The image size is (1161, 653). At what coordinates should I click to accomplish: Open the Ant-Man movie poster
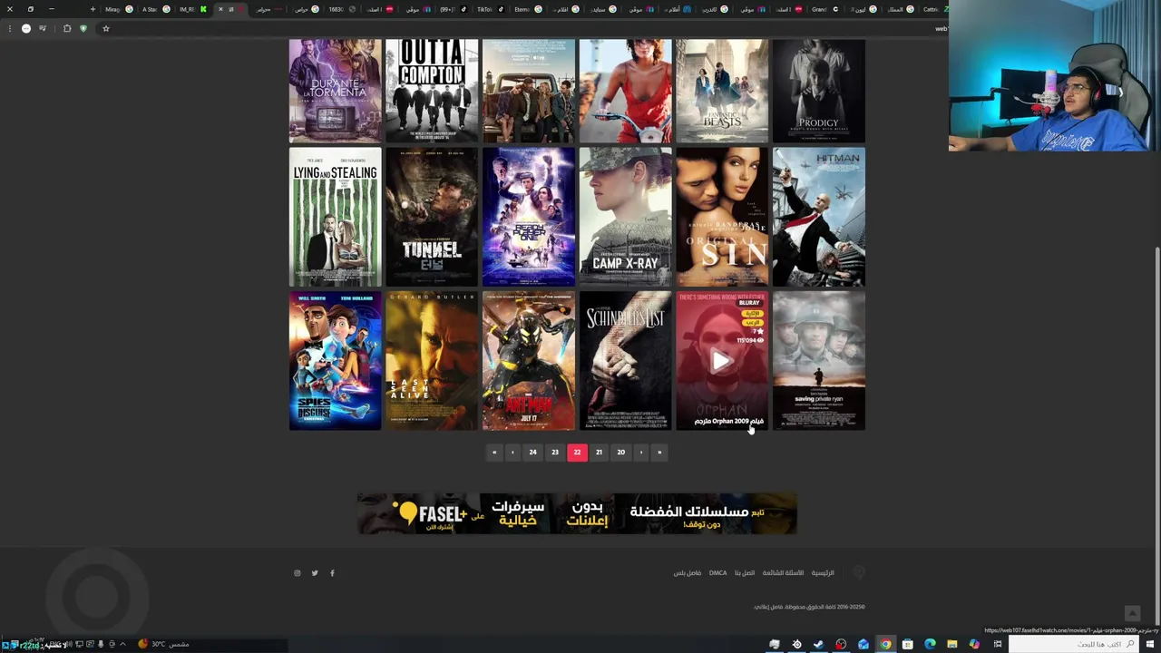point(529,360)
